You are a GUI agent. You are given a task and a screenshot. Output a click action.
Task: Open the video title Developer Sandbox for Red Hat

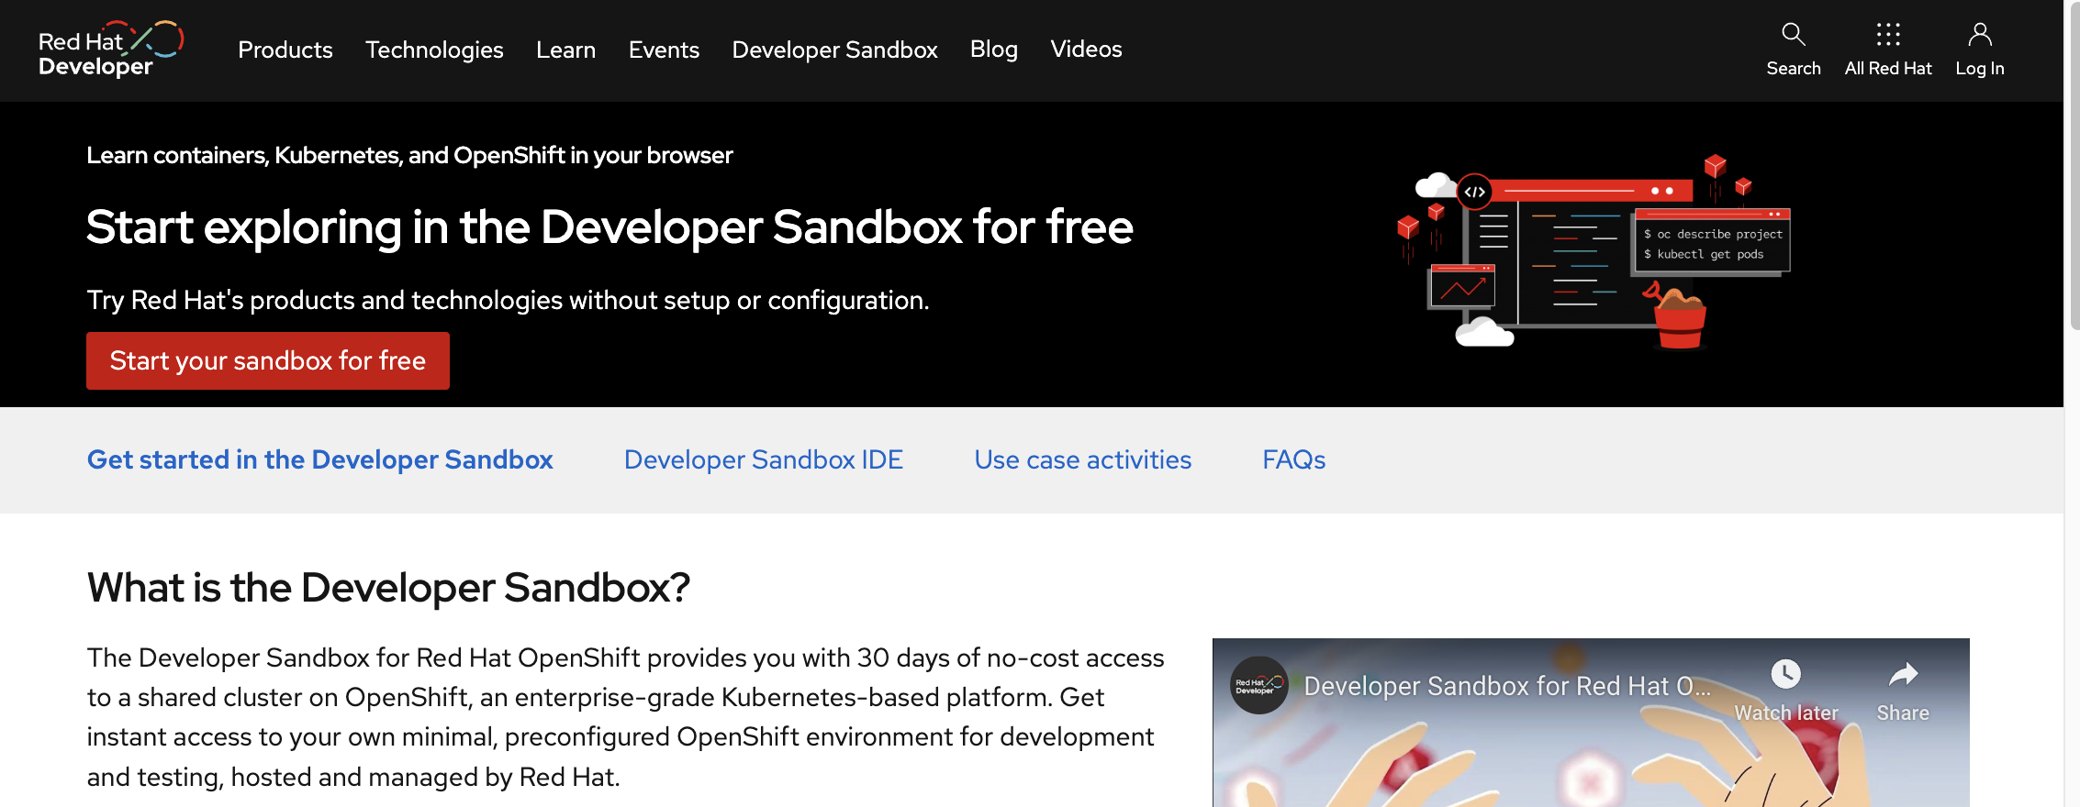tap(1507, 686)
